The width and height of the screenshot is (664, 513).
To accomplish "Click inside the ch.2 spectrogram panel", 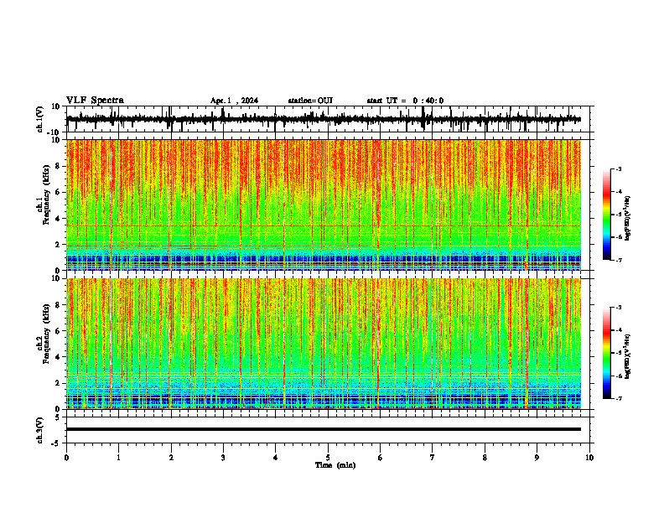I will click(323, 344).
